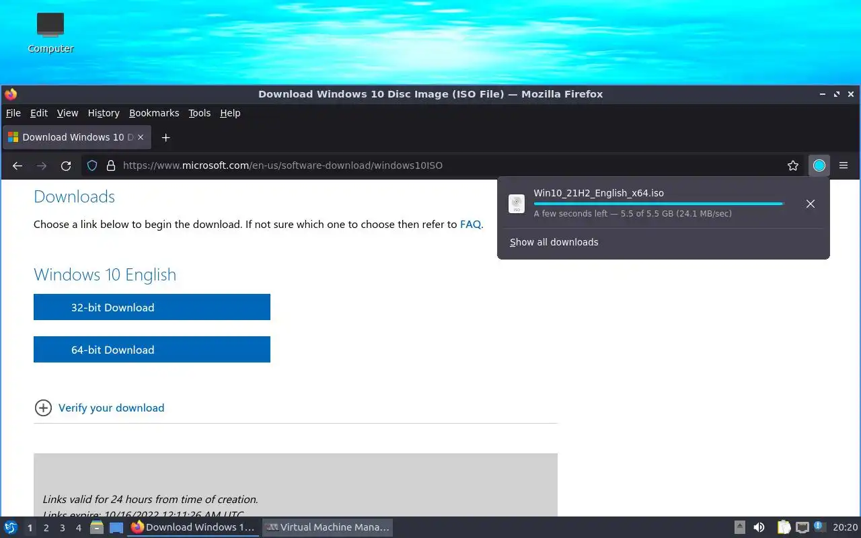The width and height of the screenshot is (861, 538).
Task: Toggle the downloads toolbar button
Action: [819, 165]
